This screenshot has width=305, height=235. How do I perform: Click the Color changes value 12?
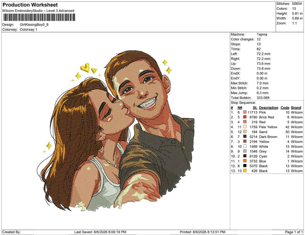[x=258, y=39]
